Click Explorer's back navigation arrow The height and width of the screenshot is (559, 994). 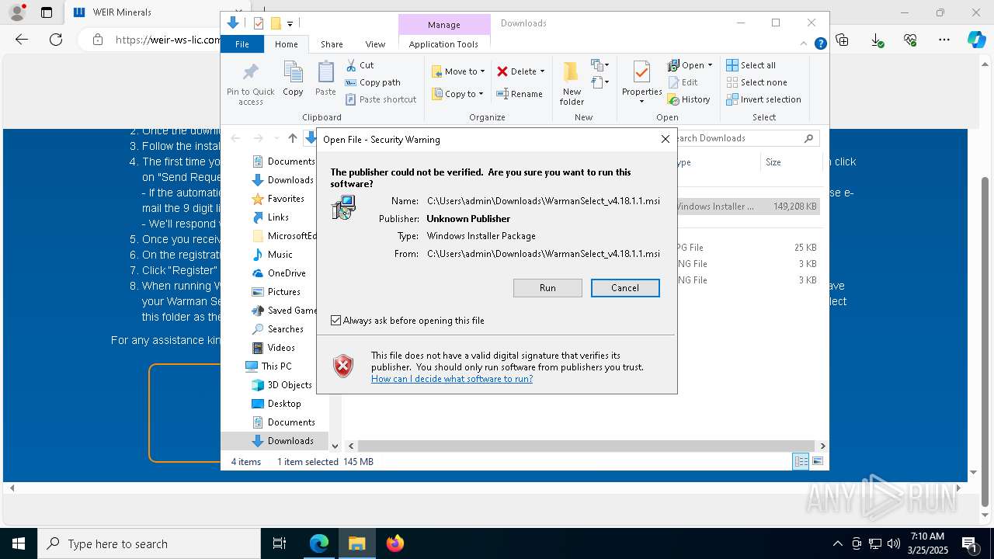pyautogui.click(x=236, y=138)
